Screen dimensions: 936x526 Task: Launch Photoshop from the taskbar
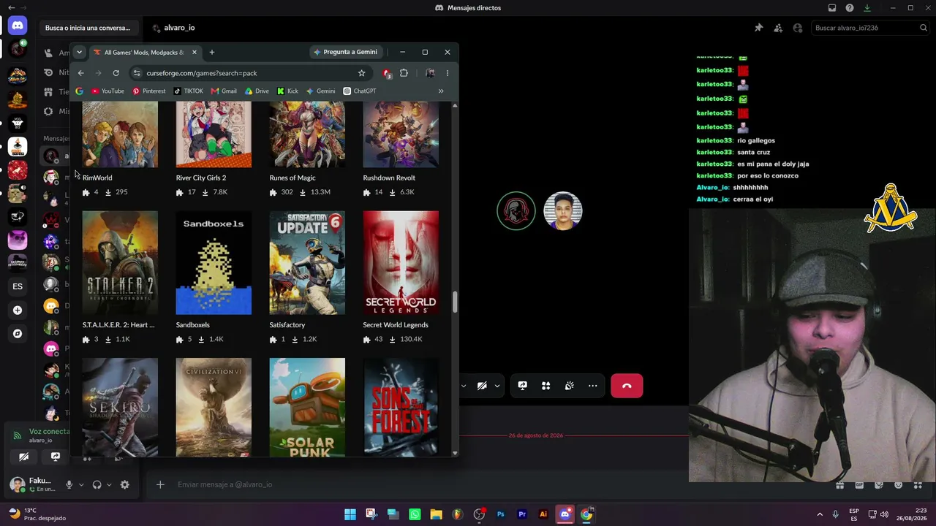click(500, 514)
